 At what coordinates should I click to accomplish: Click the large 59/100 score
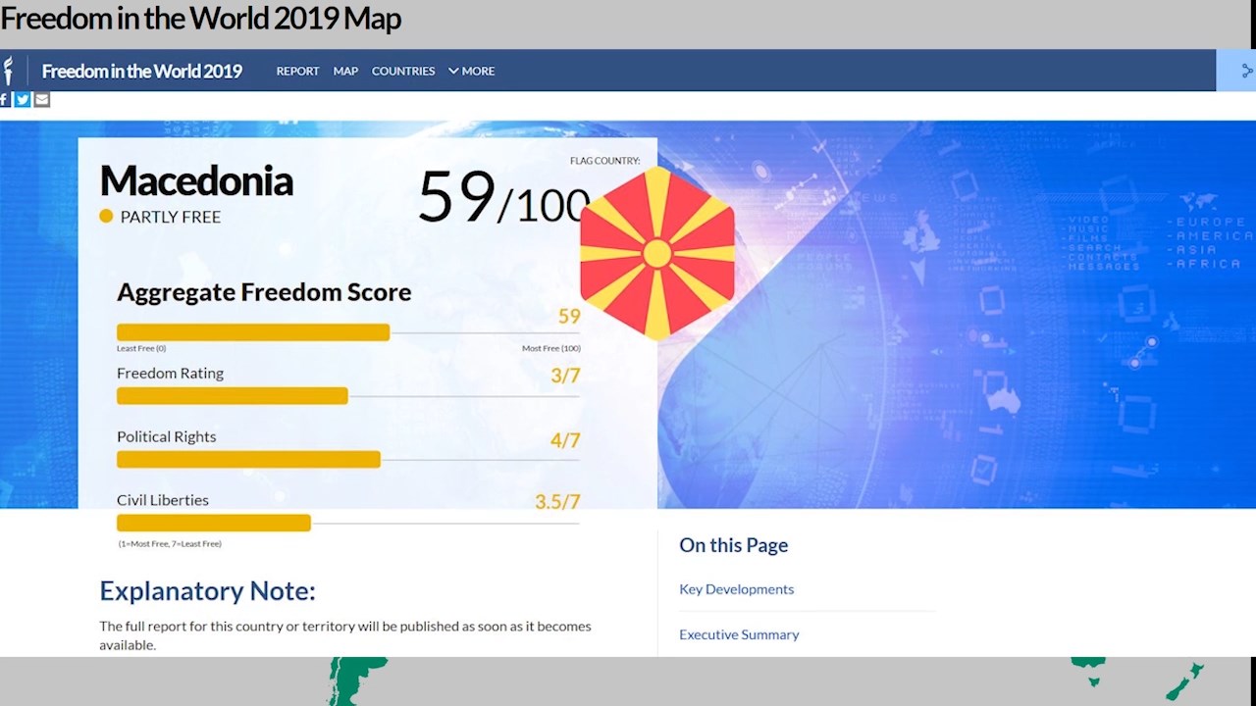[504, 197]
